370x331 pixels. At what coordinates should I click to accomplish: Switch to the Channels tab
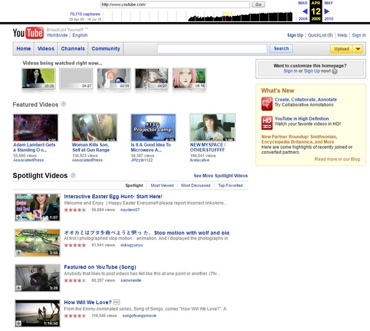coord(72,49)
